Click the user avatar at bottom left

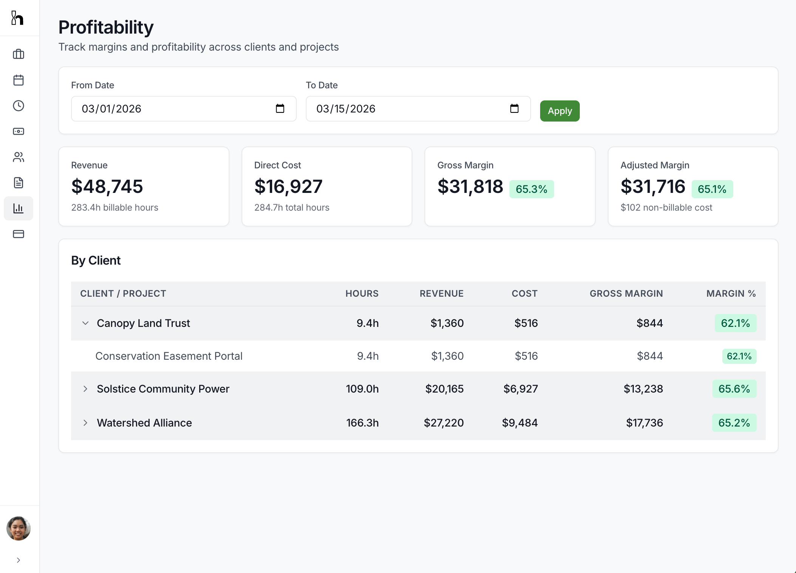coord(19,528)
